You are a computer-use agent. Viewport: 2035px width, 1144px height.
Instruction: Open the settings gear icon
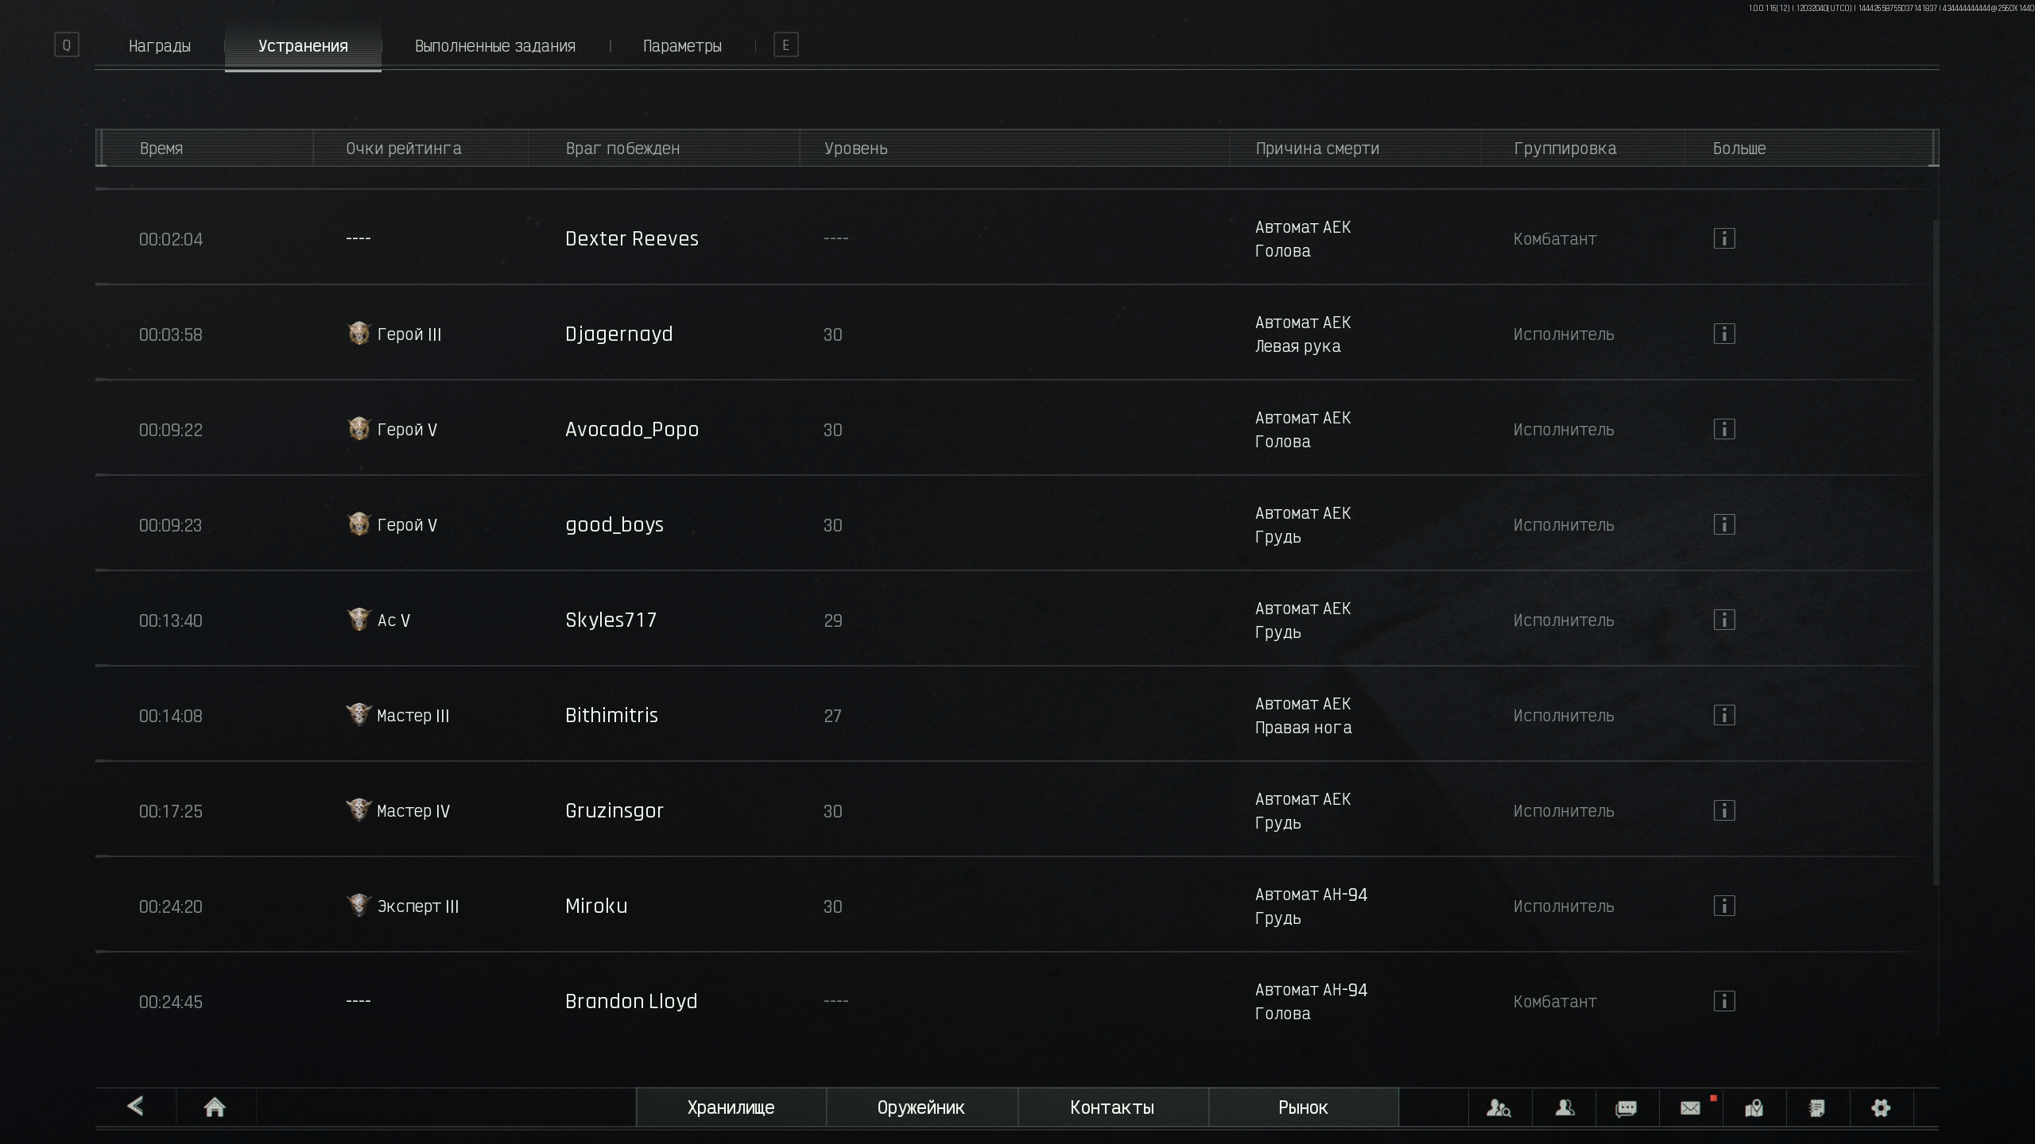pyautogui.click(x=1881, y=1107)
